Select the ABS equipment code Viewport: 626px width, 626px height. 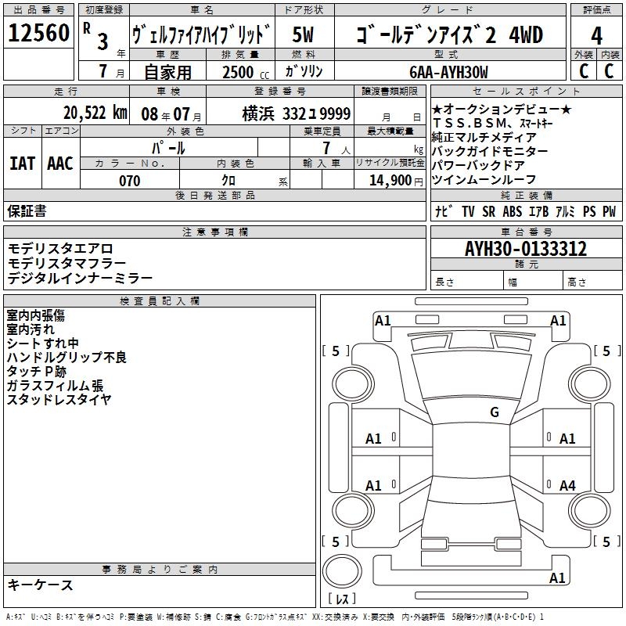(x=513, y=211)
